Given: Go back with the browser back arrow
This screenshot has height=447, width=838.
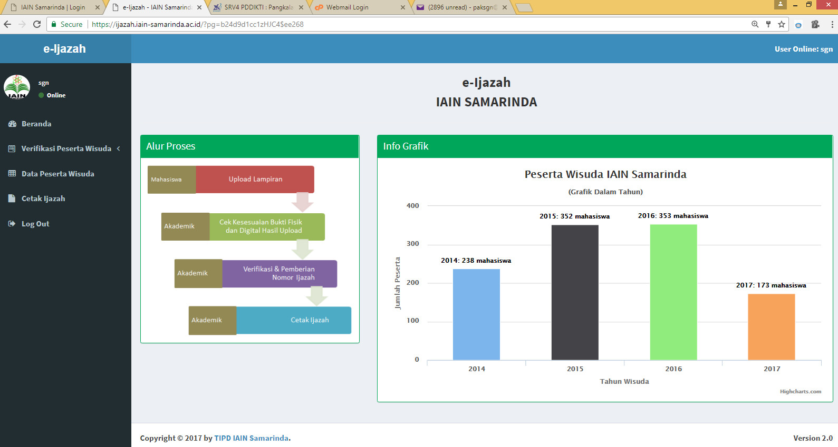Looking at the screenshot, I should [x=7, y=24].
